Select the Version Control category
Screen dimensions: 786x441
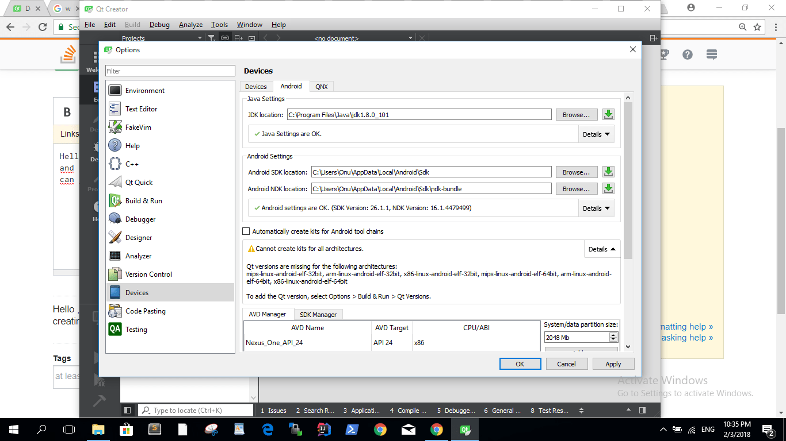[x=148, y=274]
